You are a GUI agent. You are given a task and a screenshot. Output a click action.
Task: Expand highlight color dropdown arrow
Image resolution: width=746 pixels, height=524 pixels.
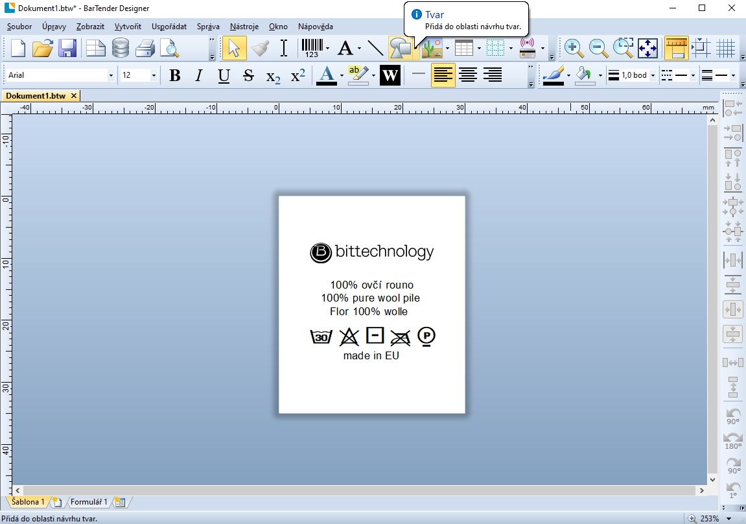click(x=373, y=75)
